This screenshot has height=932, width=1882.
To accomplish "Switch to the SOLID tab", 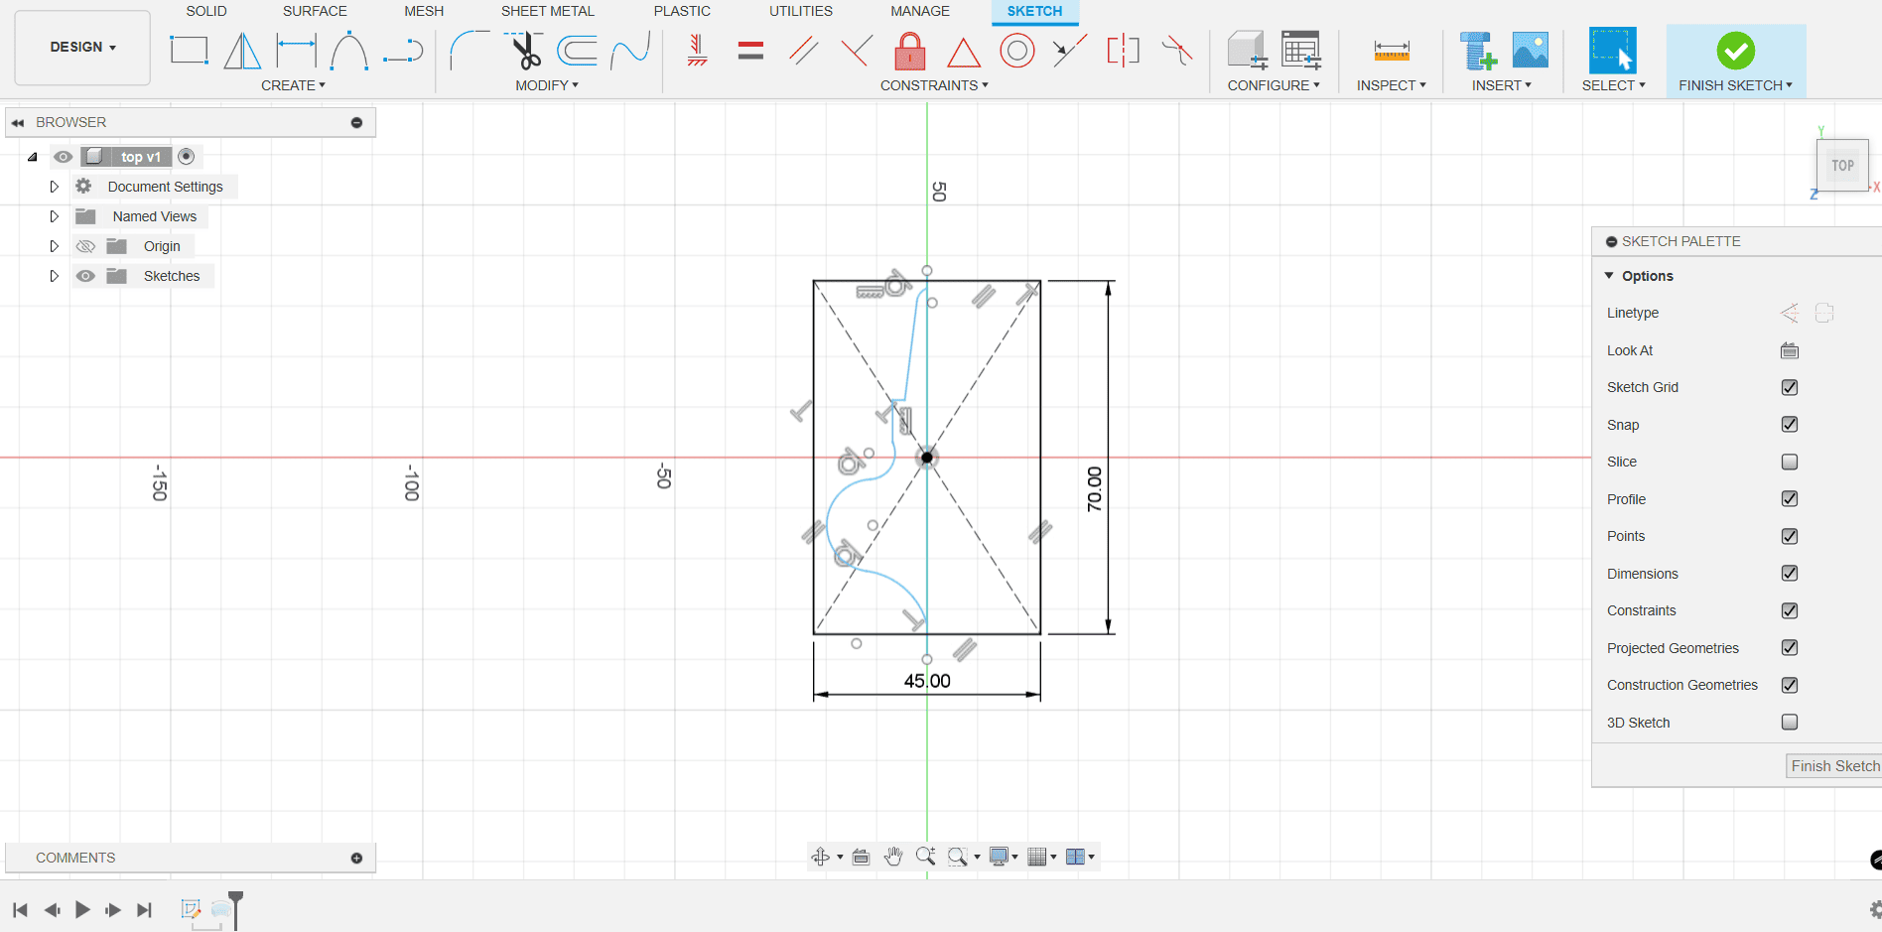I will coord(206,11).
